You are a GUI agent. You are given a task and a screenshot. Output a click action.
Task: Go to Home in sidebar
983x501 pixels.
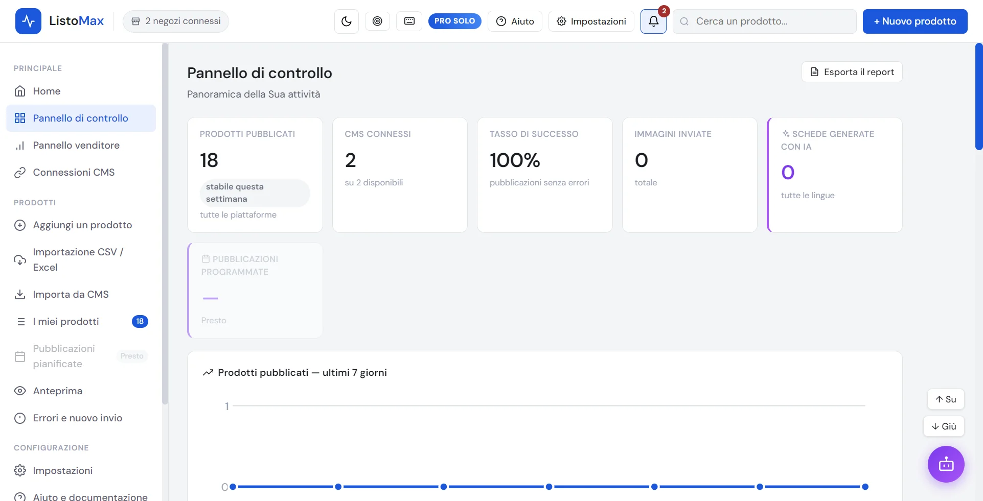pos(81,91)
